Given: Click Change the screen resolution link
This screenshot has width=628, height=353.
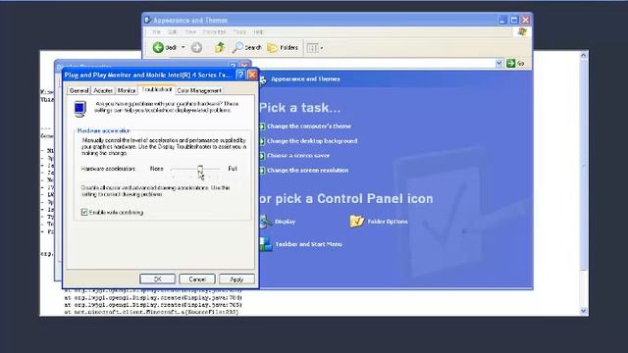Looking at the screenshot, I should pos(307,170).
